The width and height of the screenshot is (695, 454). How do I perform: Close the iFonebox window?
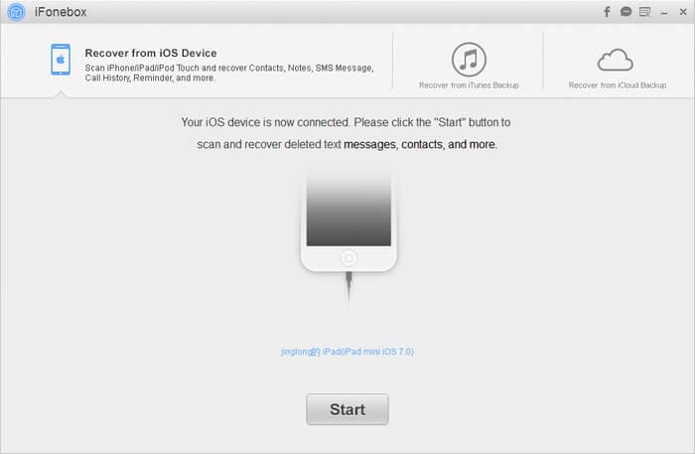(683, 12)
